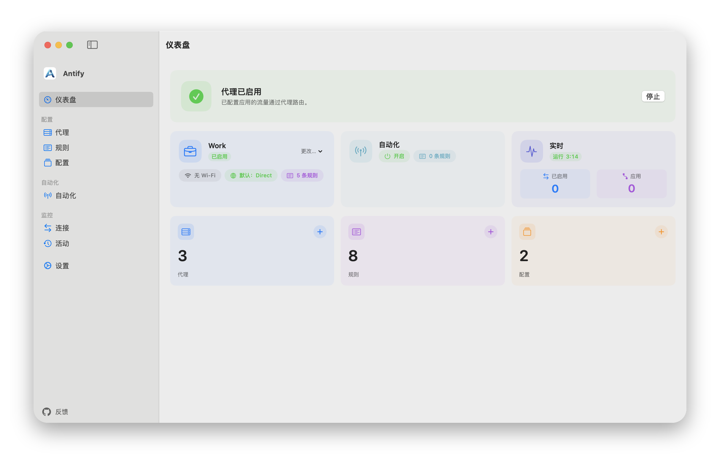Open the 代理 sidebar item

click(x=96, y=133)
